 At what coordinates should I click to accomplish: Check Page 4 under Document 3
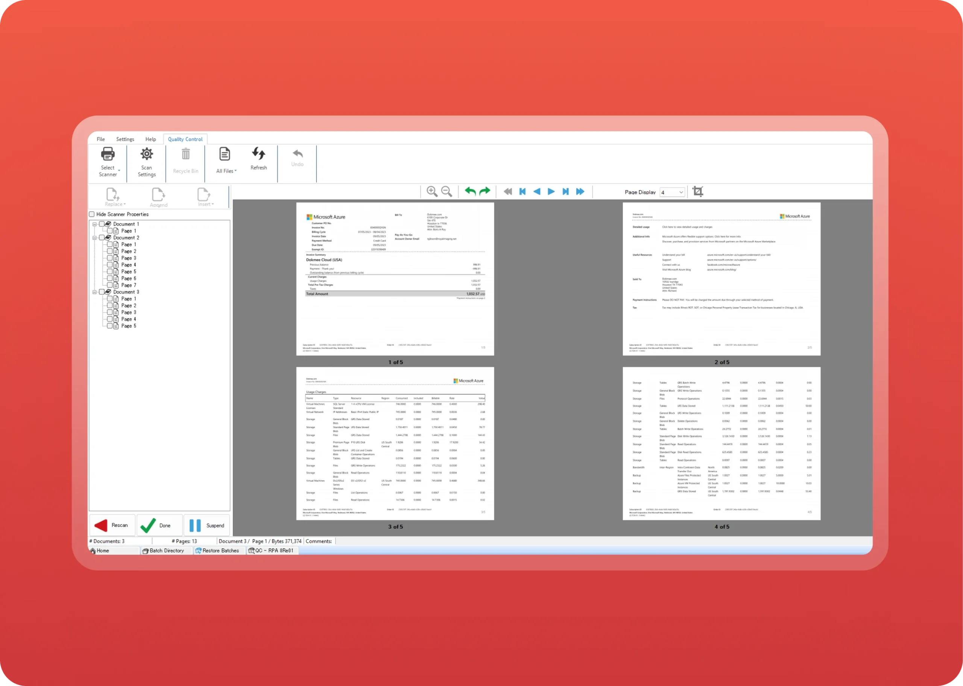coord(110,319)
